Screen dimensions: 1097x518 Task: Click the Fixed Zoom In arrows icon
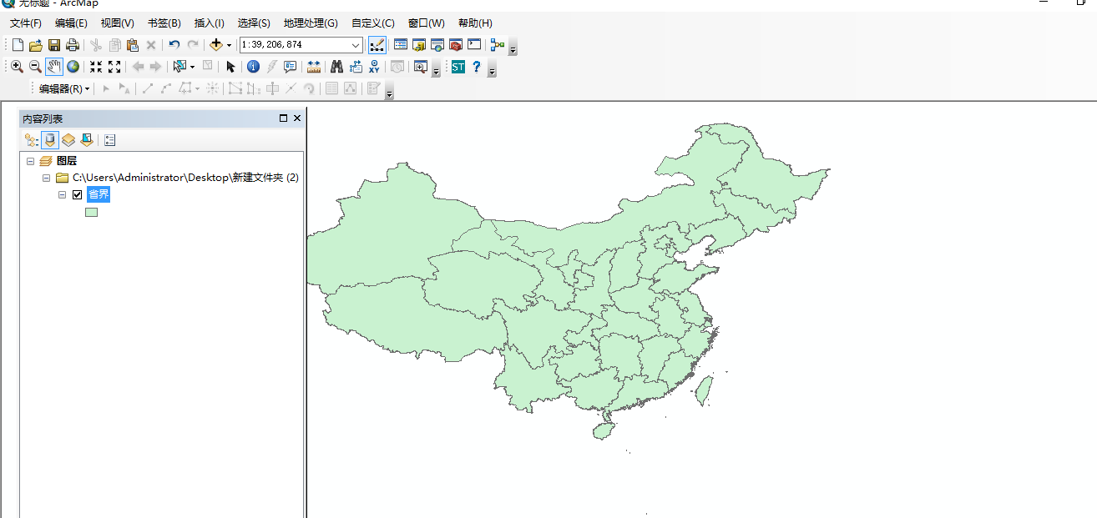coord(96,67)
